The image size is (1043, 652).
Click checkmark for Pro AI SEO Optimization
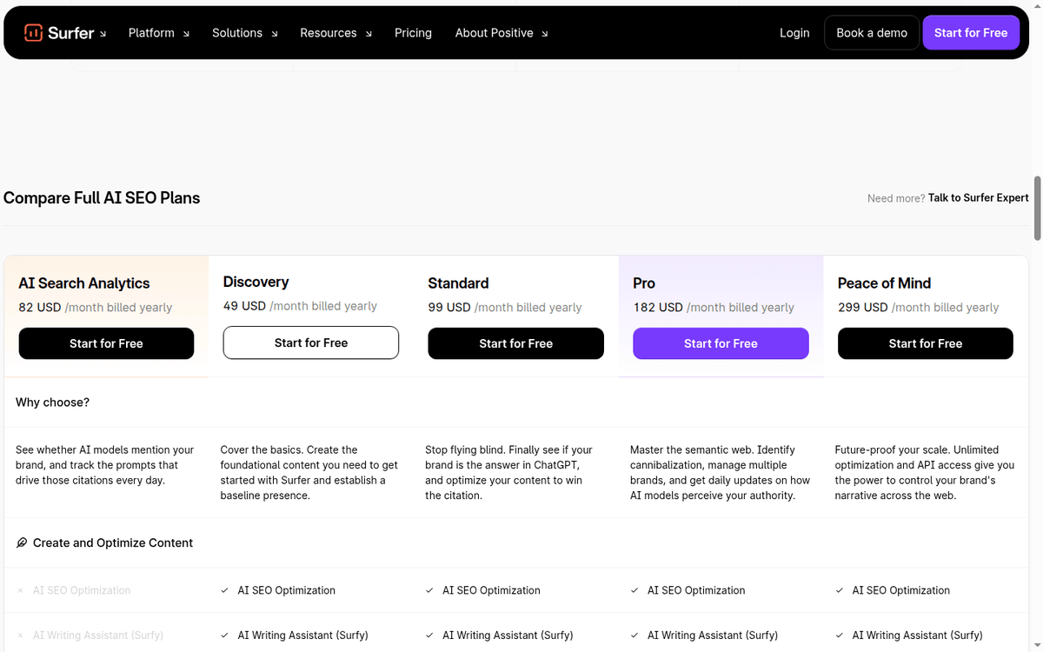634,590
